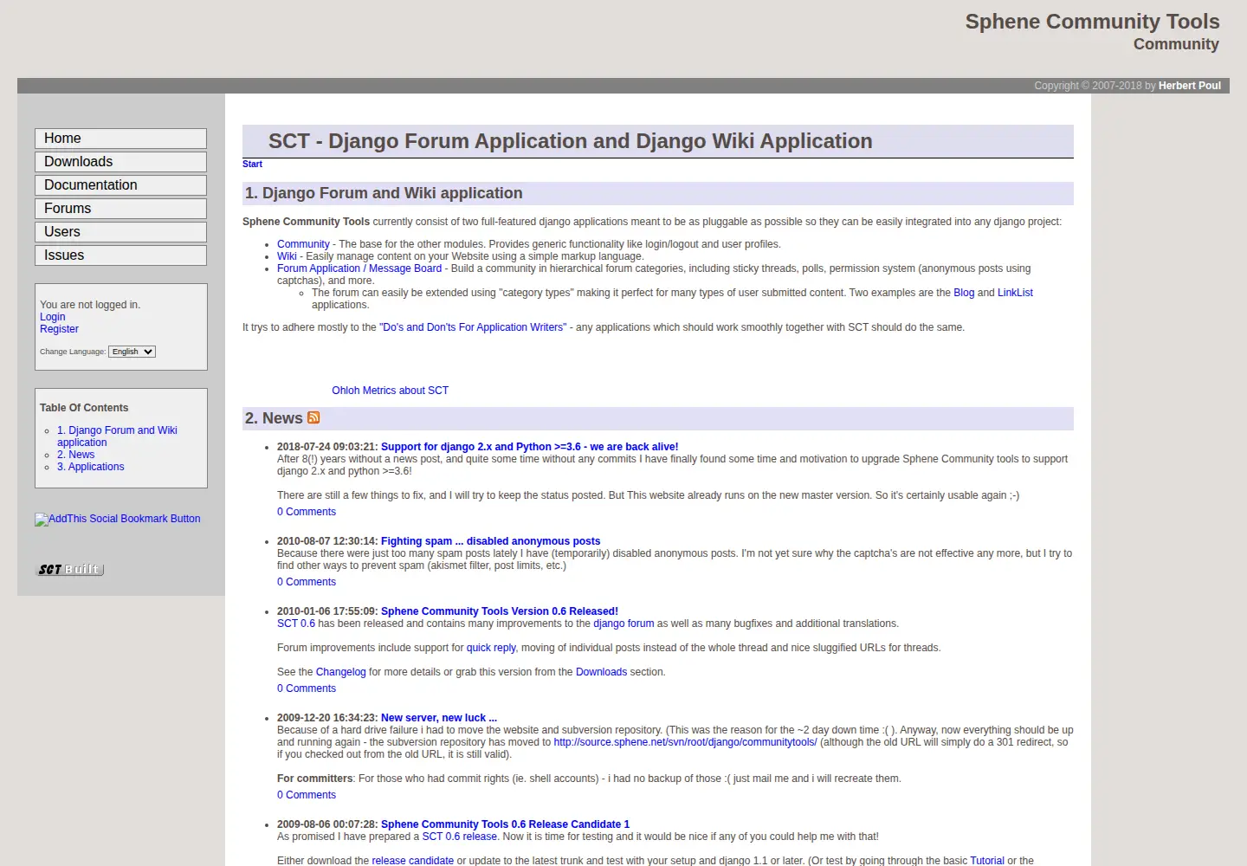
Task: Click the RSS feed icon next to News
Action: click(313, 417)
